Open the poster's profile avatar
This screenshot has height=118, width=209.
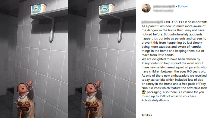[x=146, y=8]
